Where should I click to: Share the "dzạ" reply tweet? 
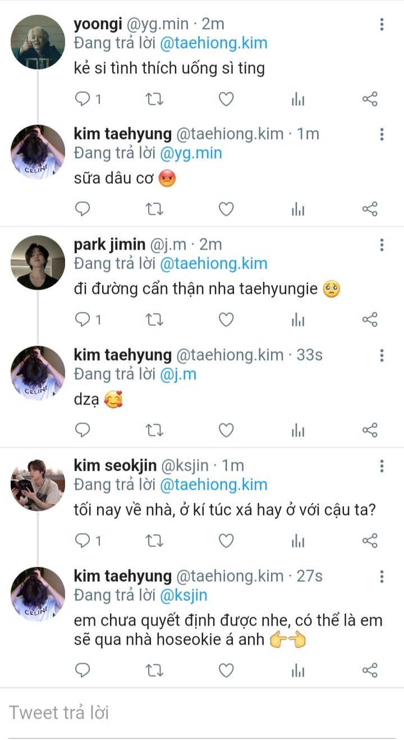point(370,430)
